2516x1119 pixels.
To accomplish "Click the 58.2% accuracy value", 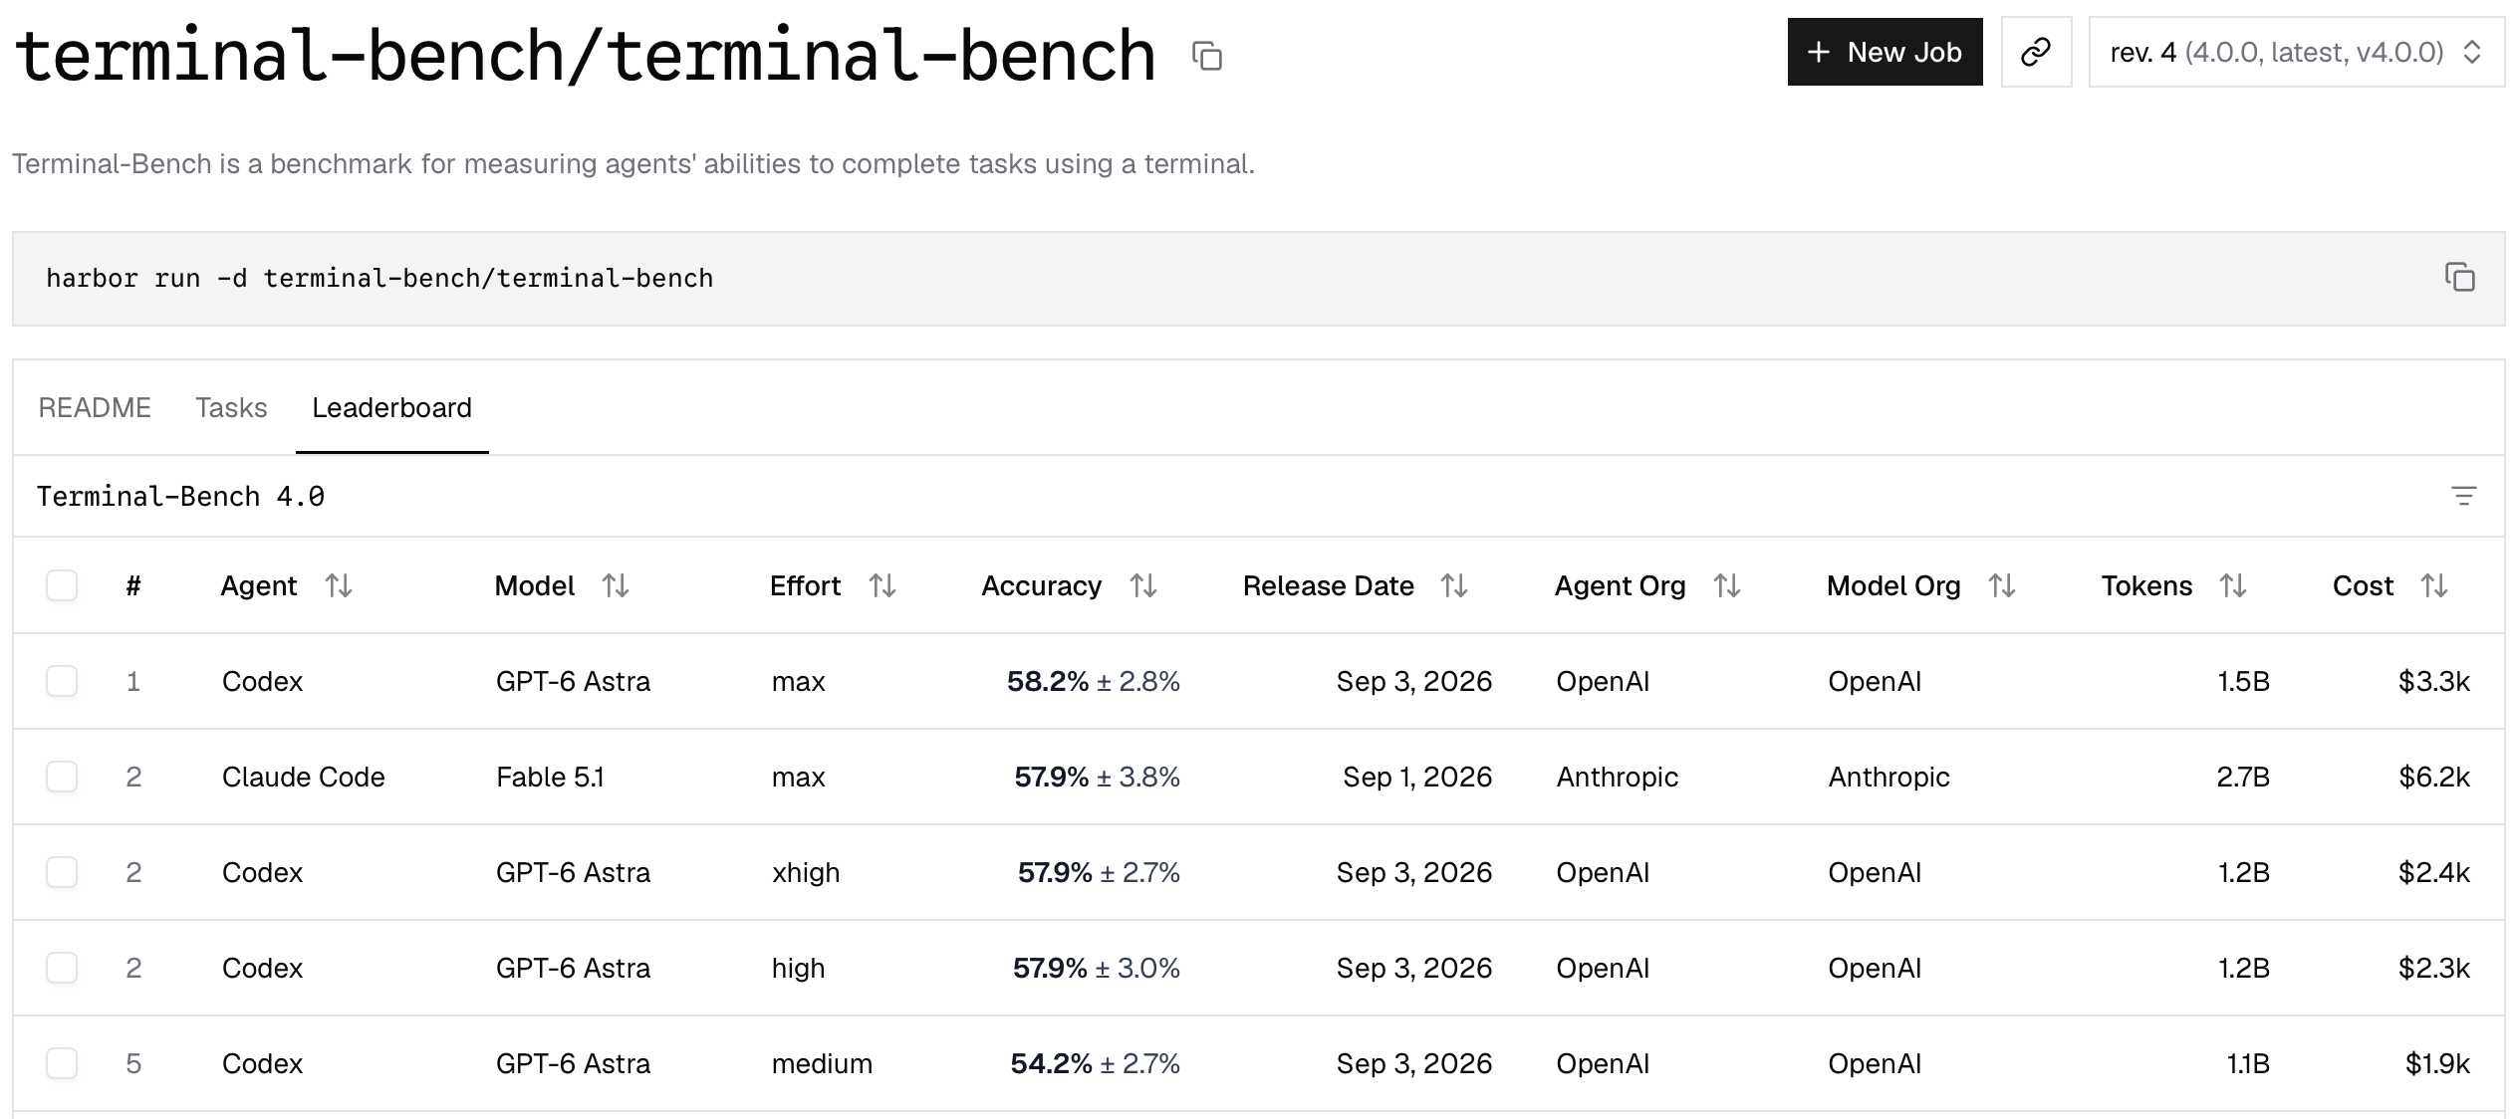I will (1048, 681).
